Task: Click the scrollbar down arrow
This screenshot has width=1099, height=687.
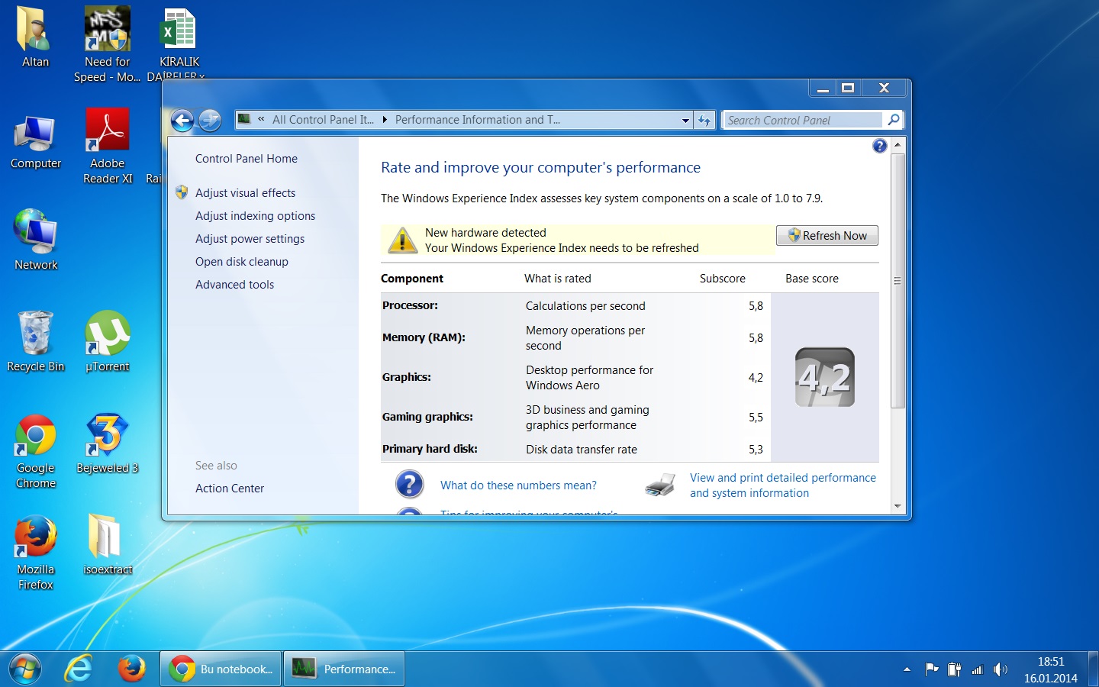Action: (x=898, y=506)
